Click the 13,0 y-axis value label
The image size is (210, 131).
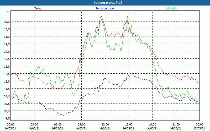(x=7, y=66)
